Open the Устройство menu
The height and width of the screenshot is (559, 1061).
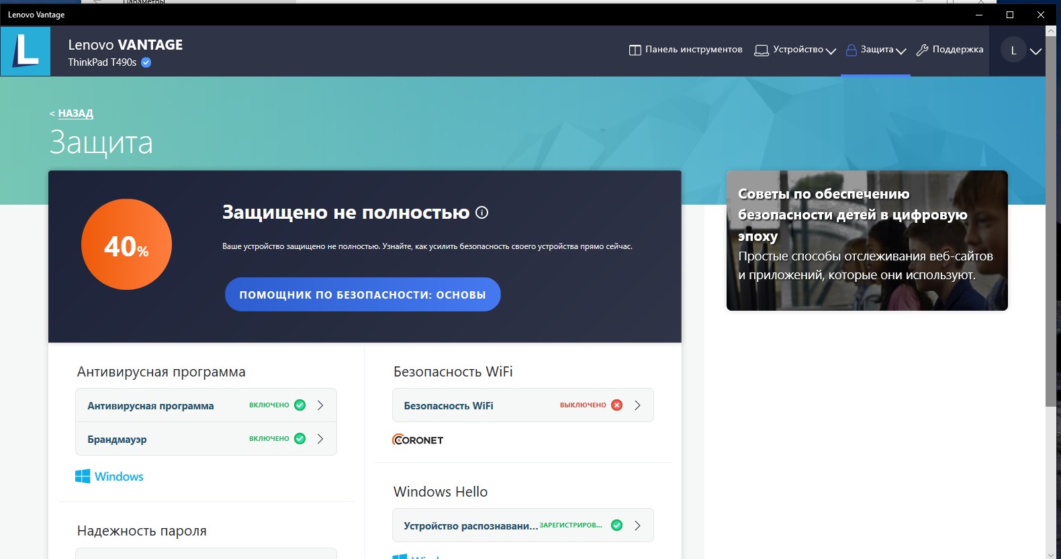coord(795,50)
